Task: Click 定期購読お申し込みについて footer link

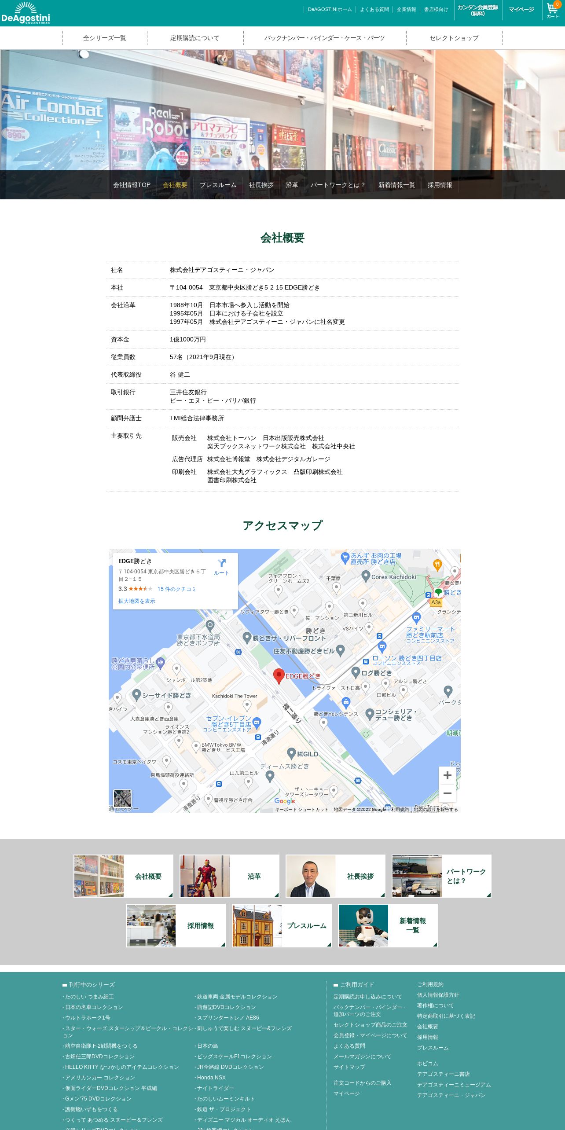Action: pyautogui.click(x=368, y=997)
